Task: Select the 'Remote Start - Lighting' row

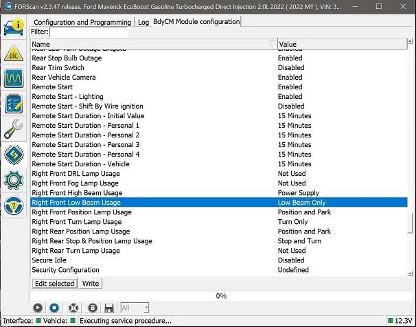Action: click(219, 97)
